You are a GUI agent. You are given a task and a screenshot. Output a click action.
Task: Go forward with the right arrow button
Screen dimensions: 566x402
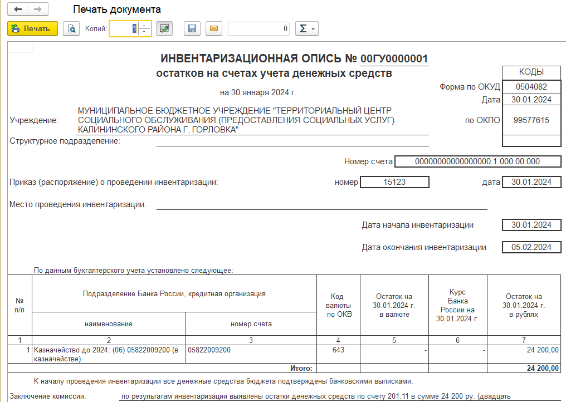point(38,9)
